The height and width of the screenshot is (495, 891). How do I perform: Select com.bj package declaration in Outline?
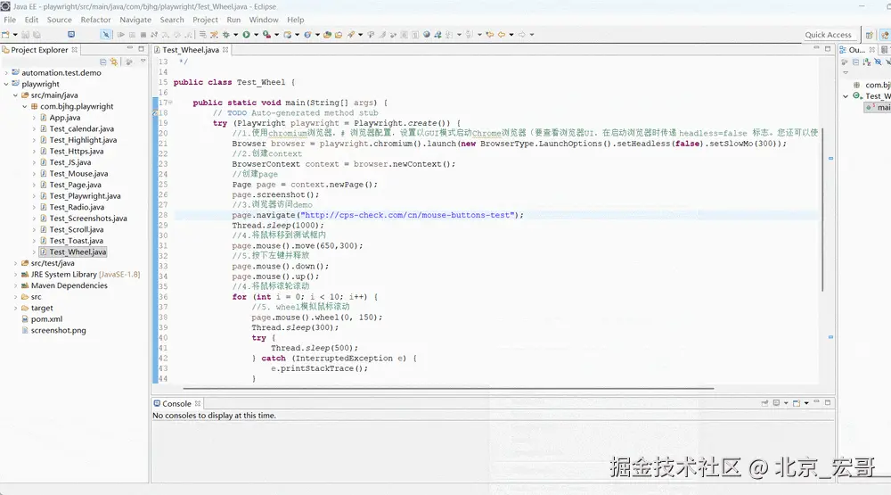pyautogui.click(x=878, y=85)
